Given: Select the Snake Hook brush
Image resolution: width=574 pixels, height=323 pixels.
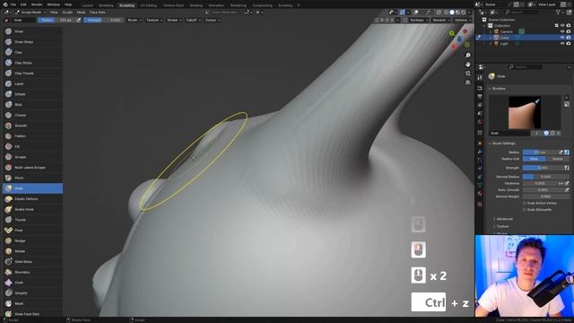Looking at the screenshot, I should [x=32, y=209].
